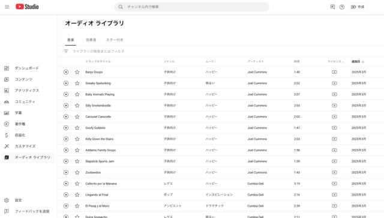Image resolution: width=384 pixels, height=218 pixels.
Task: Star the Kitty Down the Stairs track
Action: [x=77, y=139]
